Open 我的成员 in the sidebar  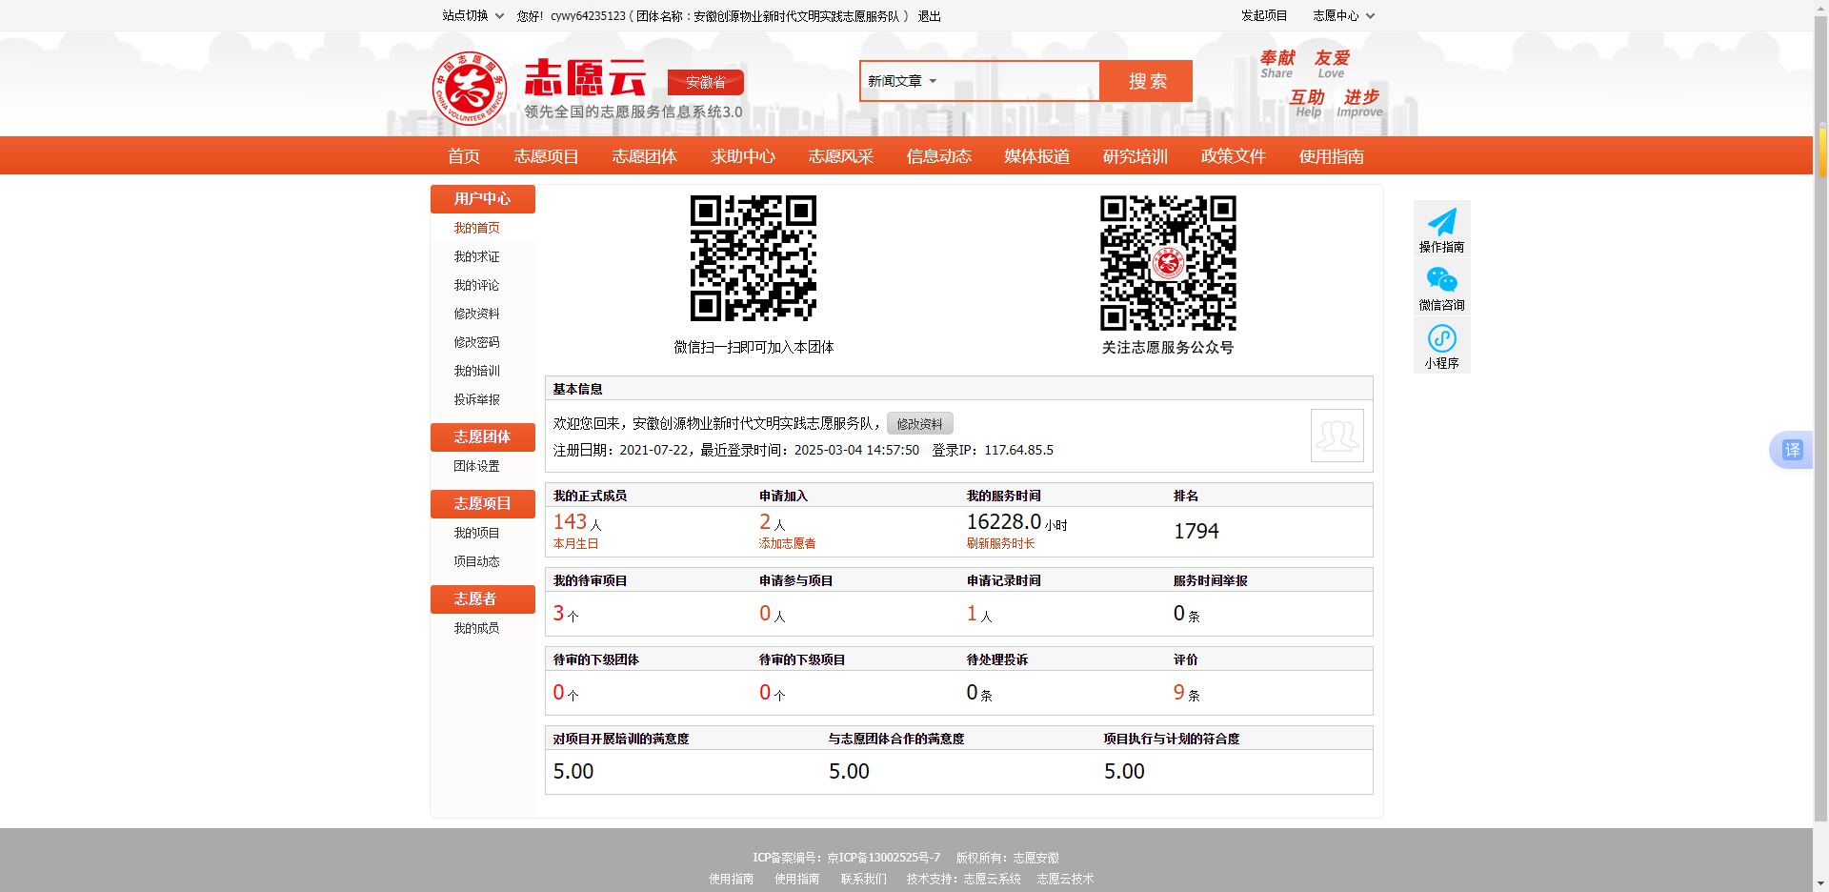tap(476, 628)
